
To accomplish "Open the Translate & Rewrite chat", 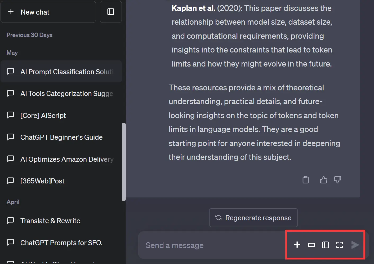I will (x=61, y=221).
